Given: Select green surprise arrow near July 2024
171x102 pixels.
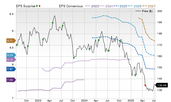Looking at the screenshot, I should (x=109, y=50).
